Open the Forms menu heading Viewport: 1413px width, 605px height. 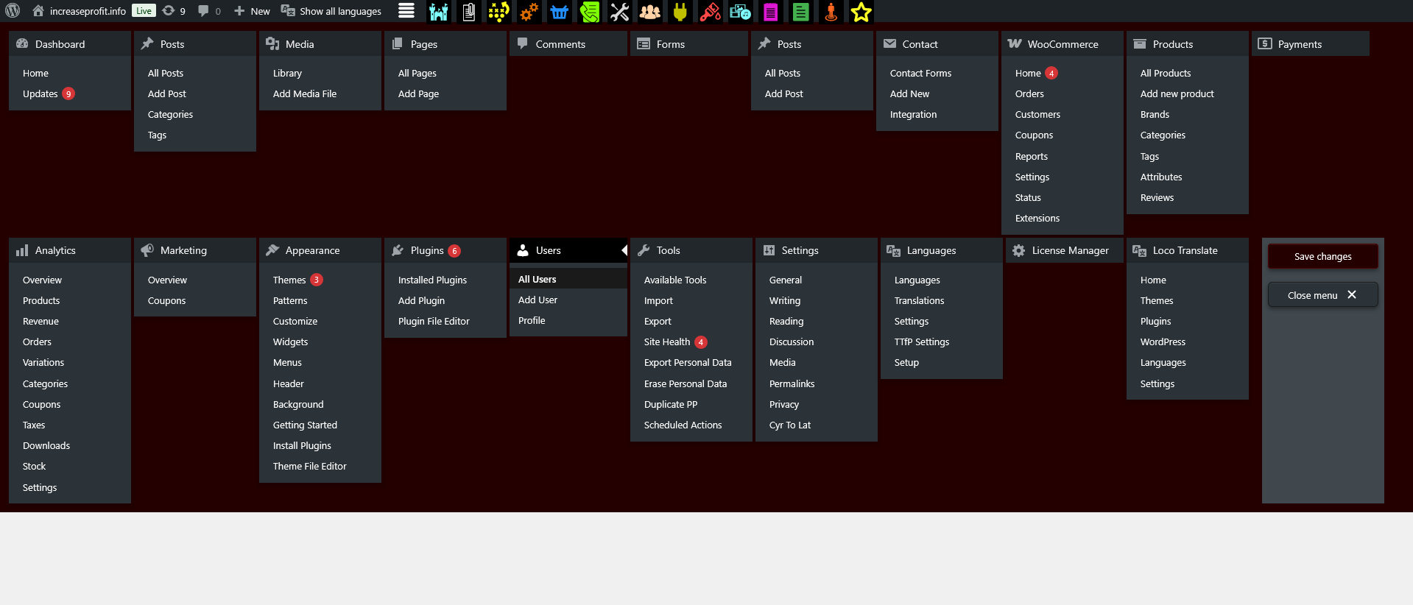click(x=689, y=43)
